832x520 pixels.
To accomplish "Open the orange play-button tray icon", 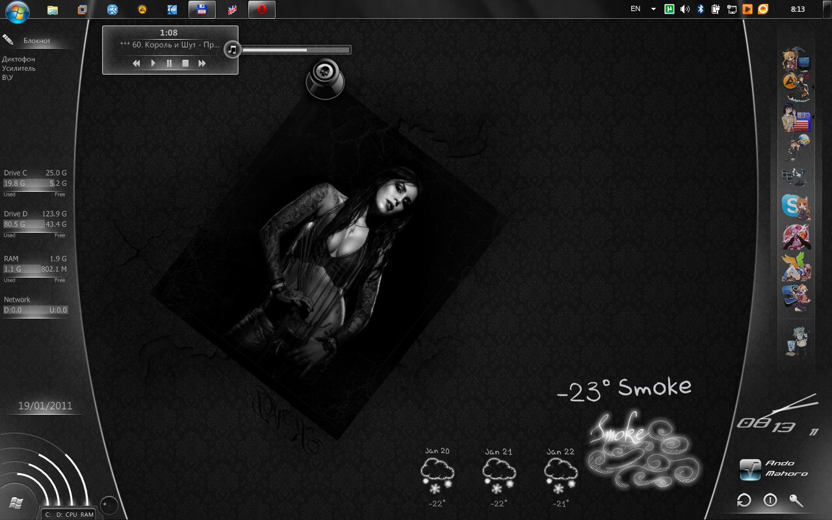I will (747, 9).
